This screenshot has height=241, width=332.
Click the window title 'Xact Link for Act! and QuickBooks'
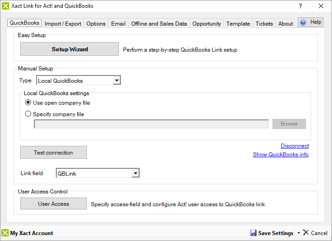(x=52, y=6)
